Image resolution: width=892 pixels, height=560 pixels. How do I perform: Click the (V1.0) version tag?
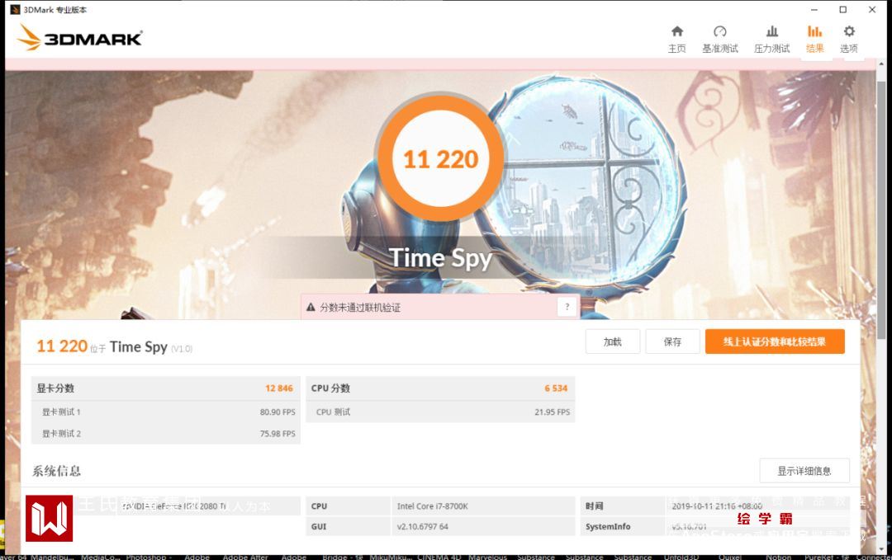pos(182,349)
